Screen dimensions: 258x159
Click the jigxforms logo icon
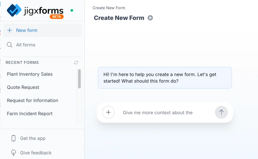(15, 10)
